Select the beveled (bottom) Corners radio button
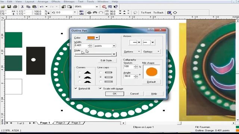 point(79,82)
